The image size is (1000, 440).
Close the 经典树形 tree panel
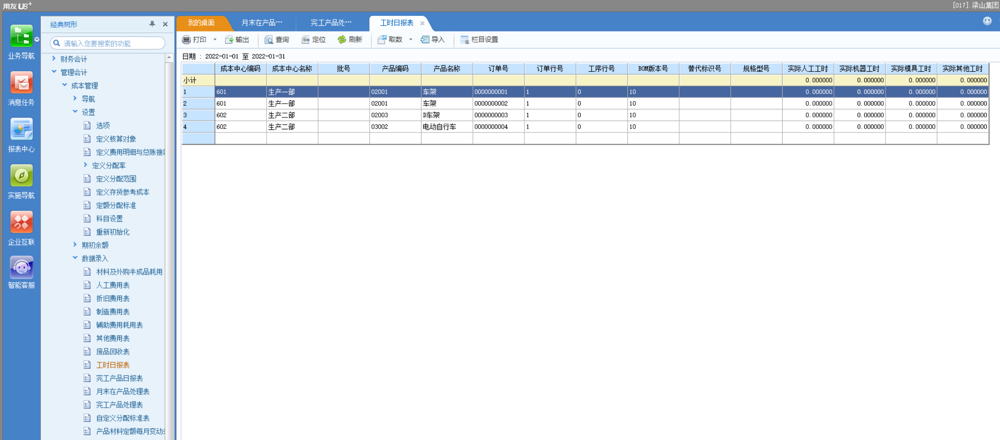click(165, 24)
